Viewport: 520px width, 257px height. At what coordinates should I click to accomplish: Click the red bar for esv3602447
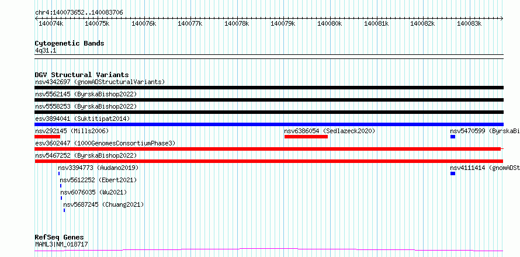pos(268,149)
